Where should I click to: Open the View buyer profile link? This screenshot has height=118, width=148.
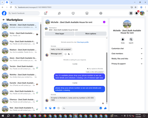[83, 42]
